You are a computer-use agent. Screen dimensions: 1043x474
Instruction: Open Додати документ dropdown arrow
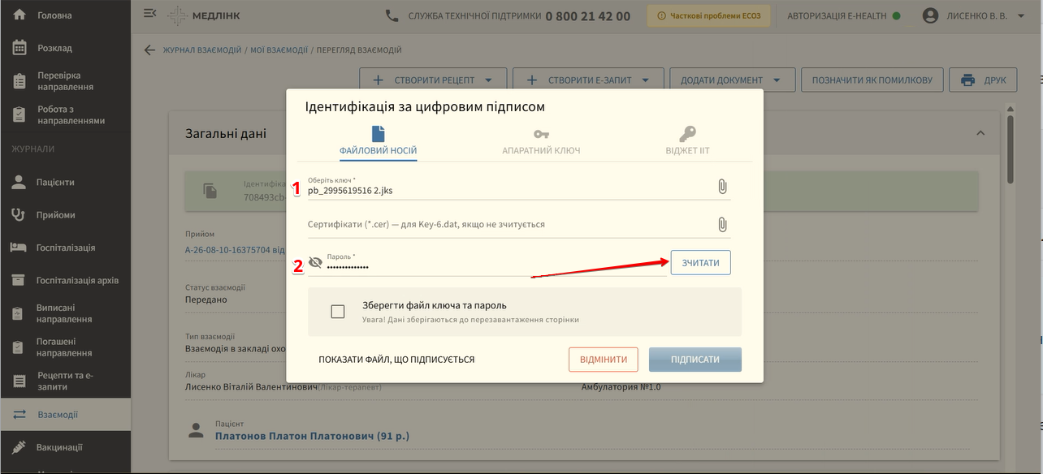tap(777, 80)
